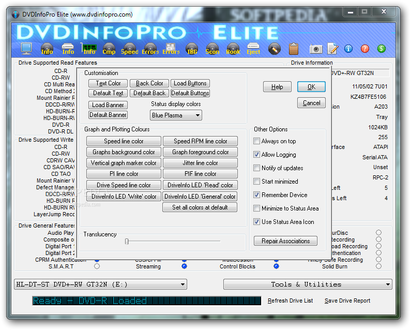411x330 pixels.
Task: Open the Help button in dialog
Action: coord(277,87)
